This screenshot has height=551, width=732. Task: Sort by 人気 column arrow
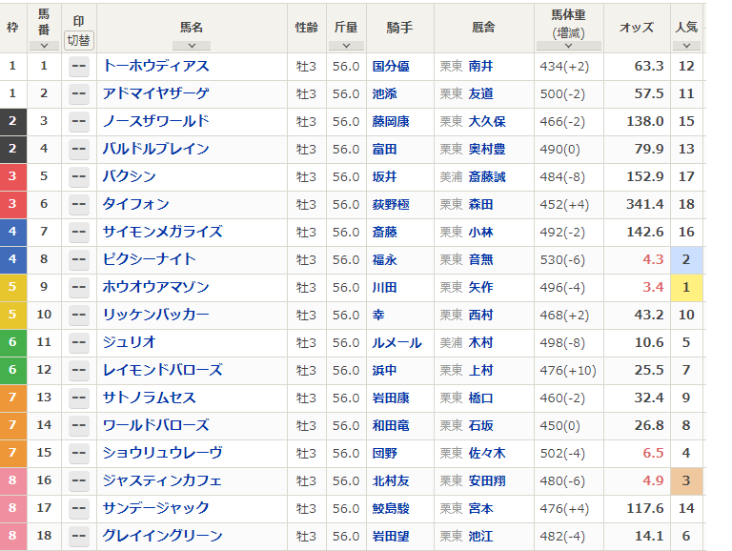686,46
